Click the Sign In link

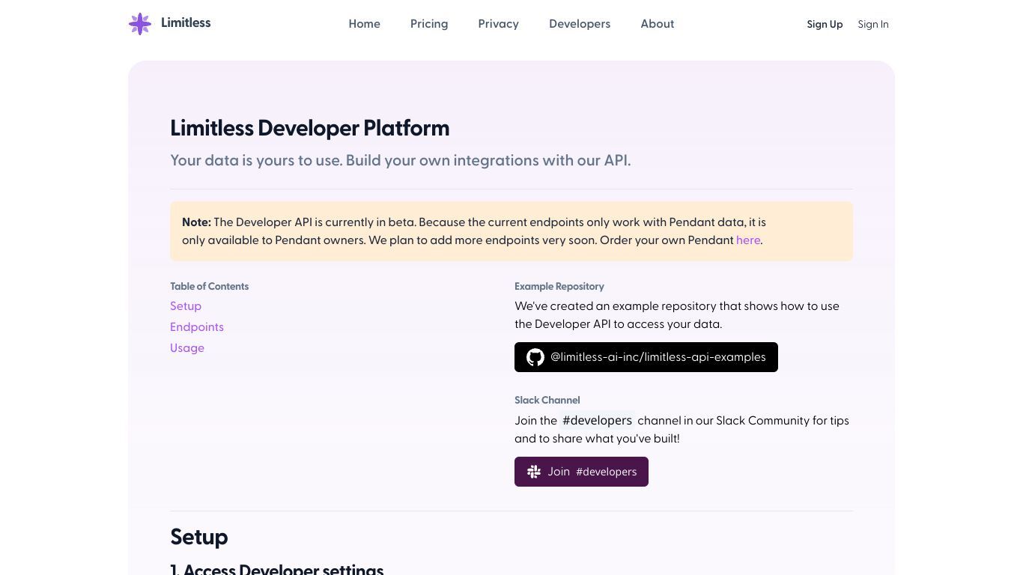click(873, 24)
